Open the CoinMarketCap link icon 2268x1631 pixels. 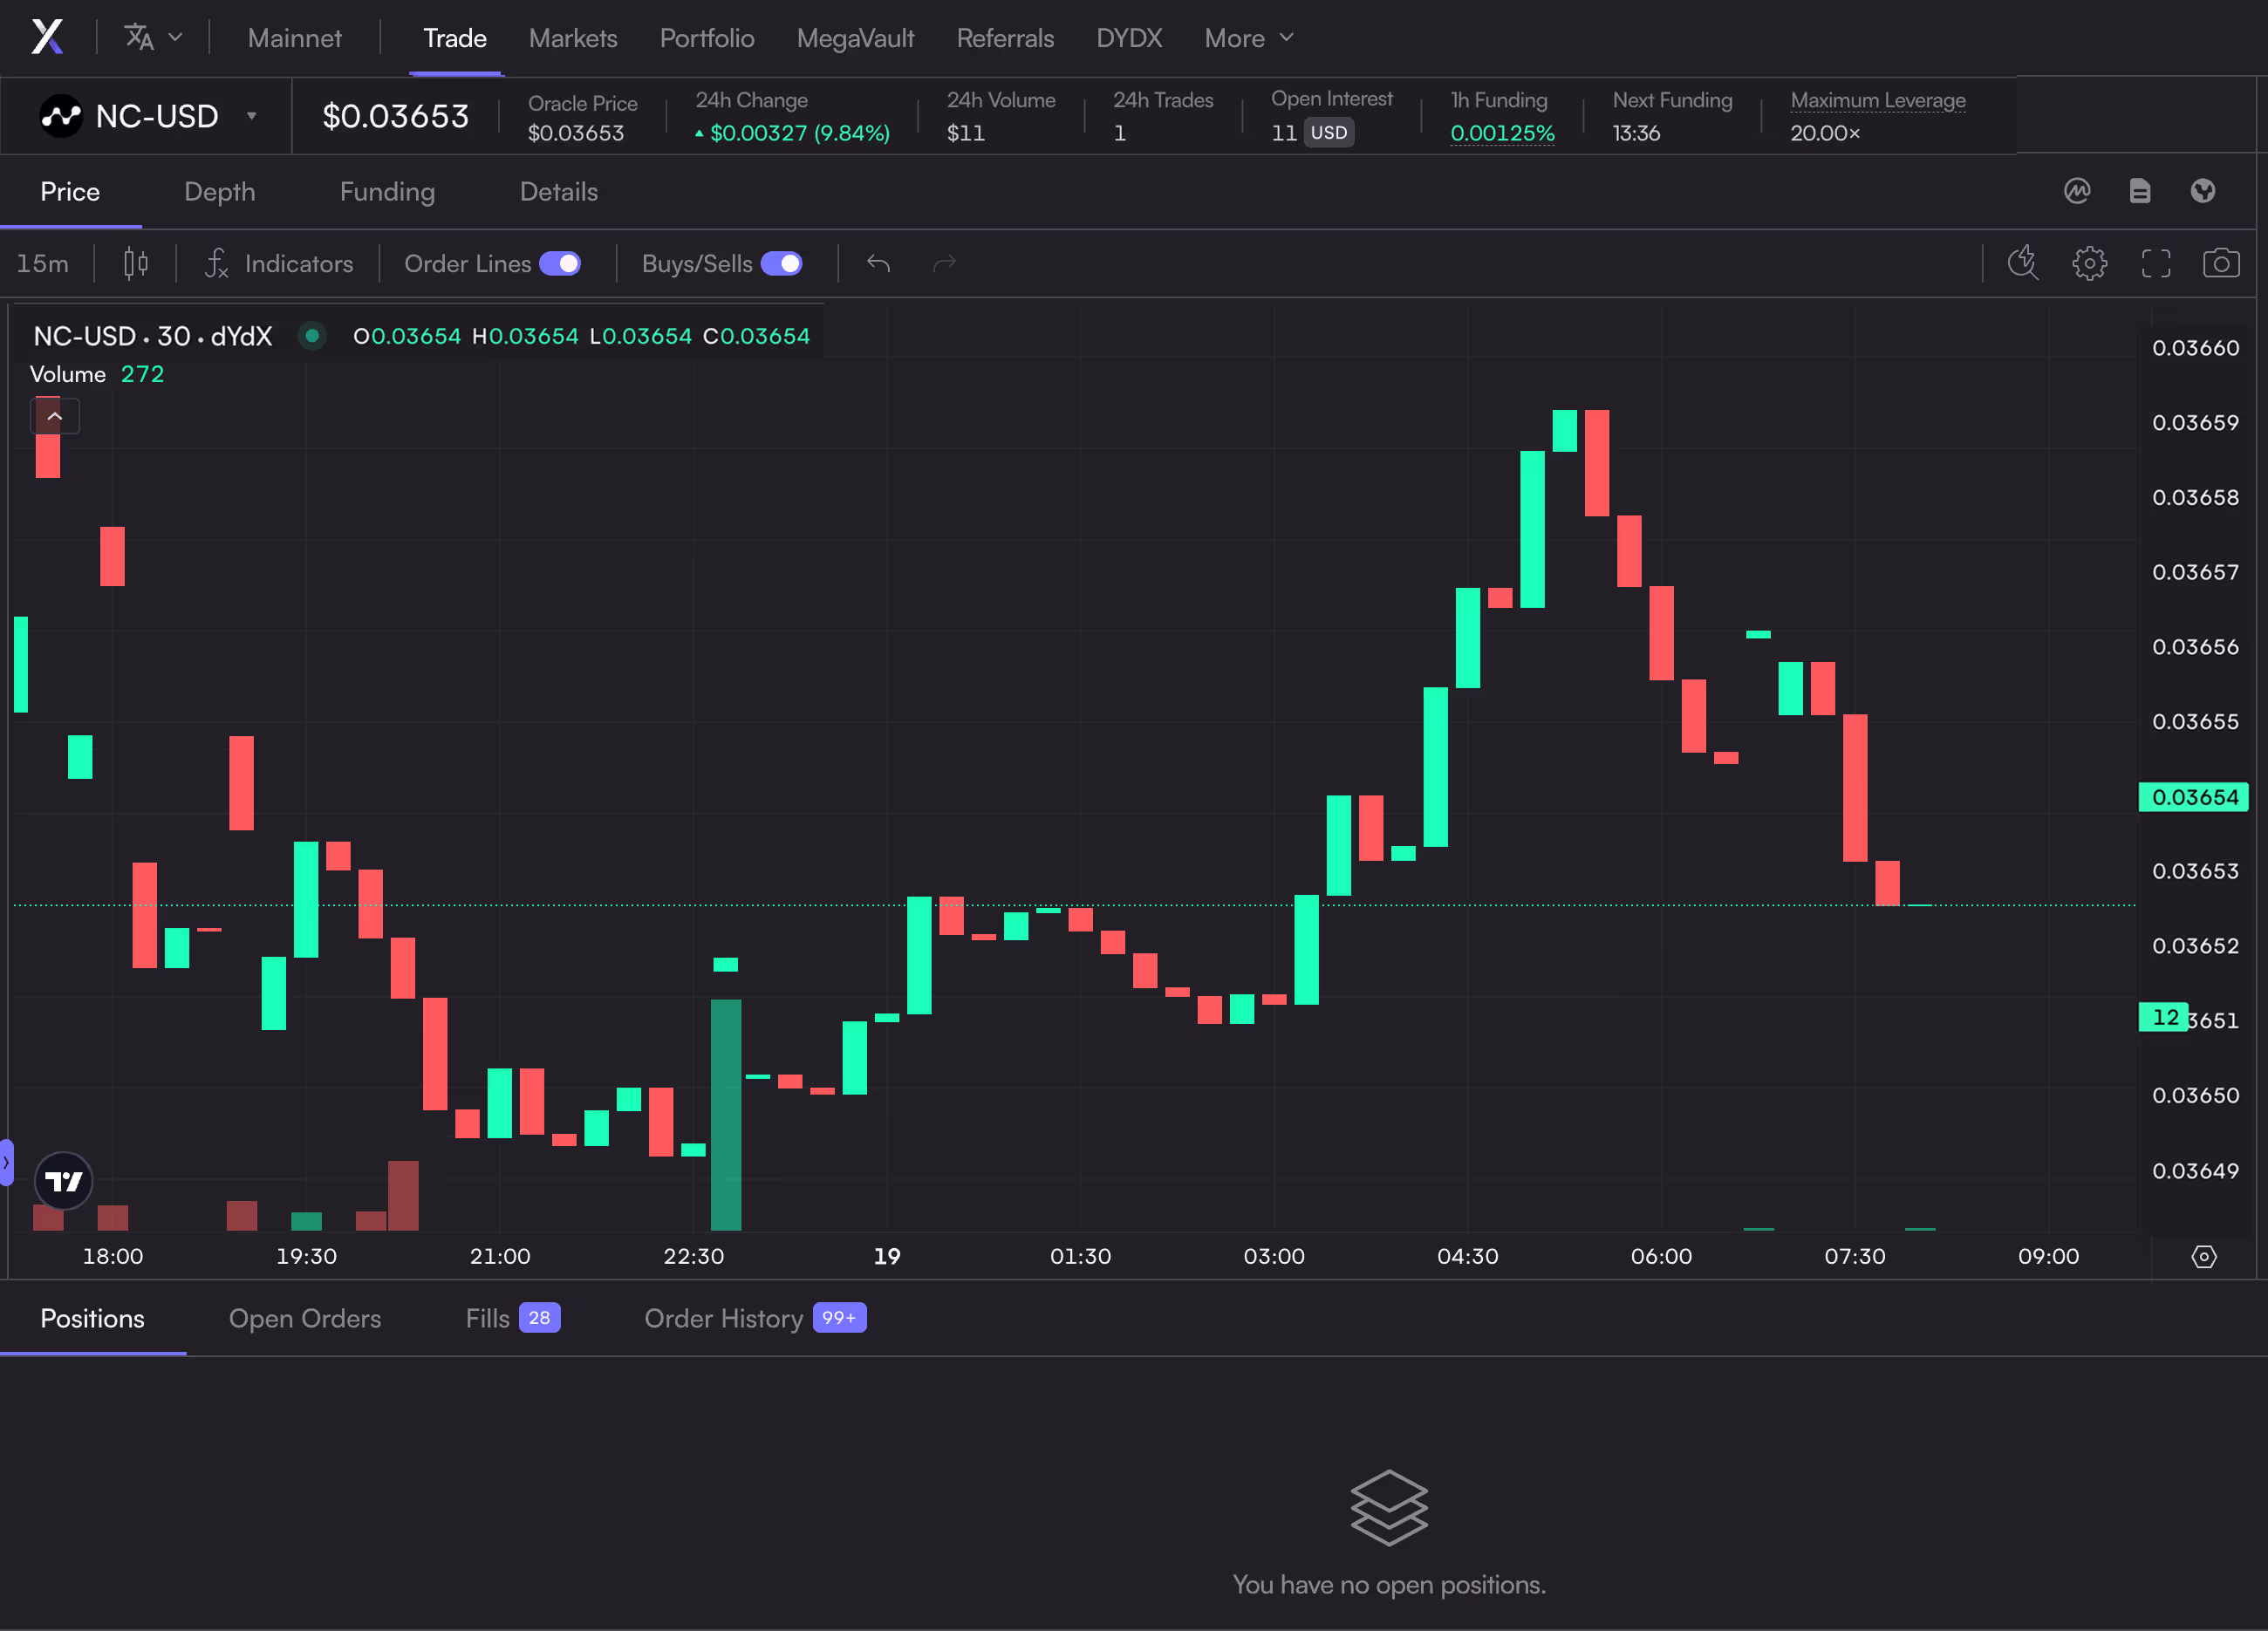click(2077, 190)
